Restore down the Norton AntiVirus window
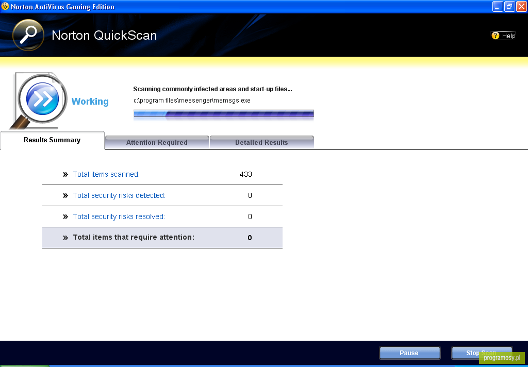The width and height of the screenshot is (528, 367). pos(509,6)
